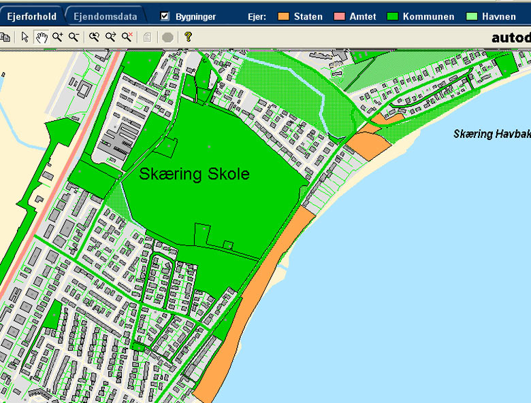531x403 pixels.
Task: Click the grayed report page icon
Action: coord(147,37)
